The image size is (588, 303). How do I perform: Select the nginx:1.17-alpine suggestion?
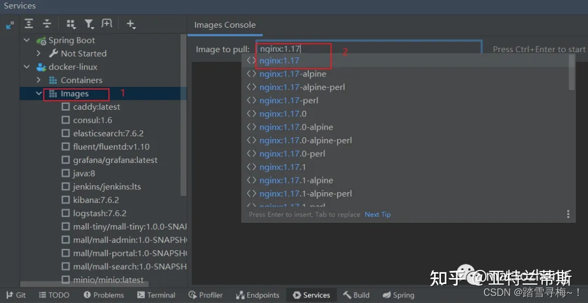pos(406,74)
